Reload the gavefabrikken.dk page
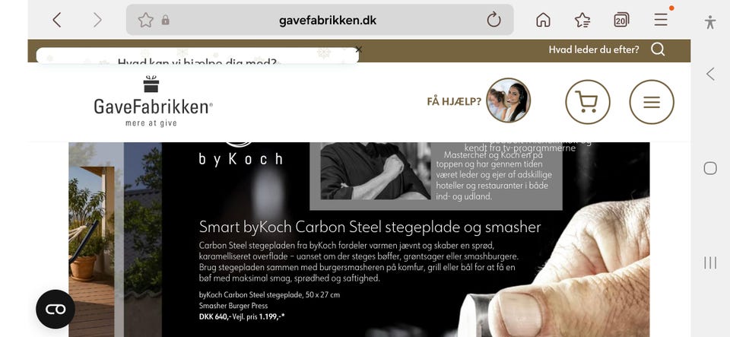 (494, 20)
